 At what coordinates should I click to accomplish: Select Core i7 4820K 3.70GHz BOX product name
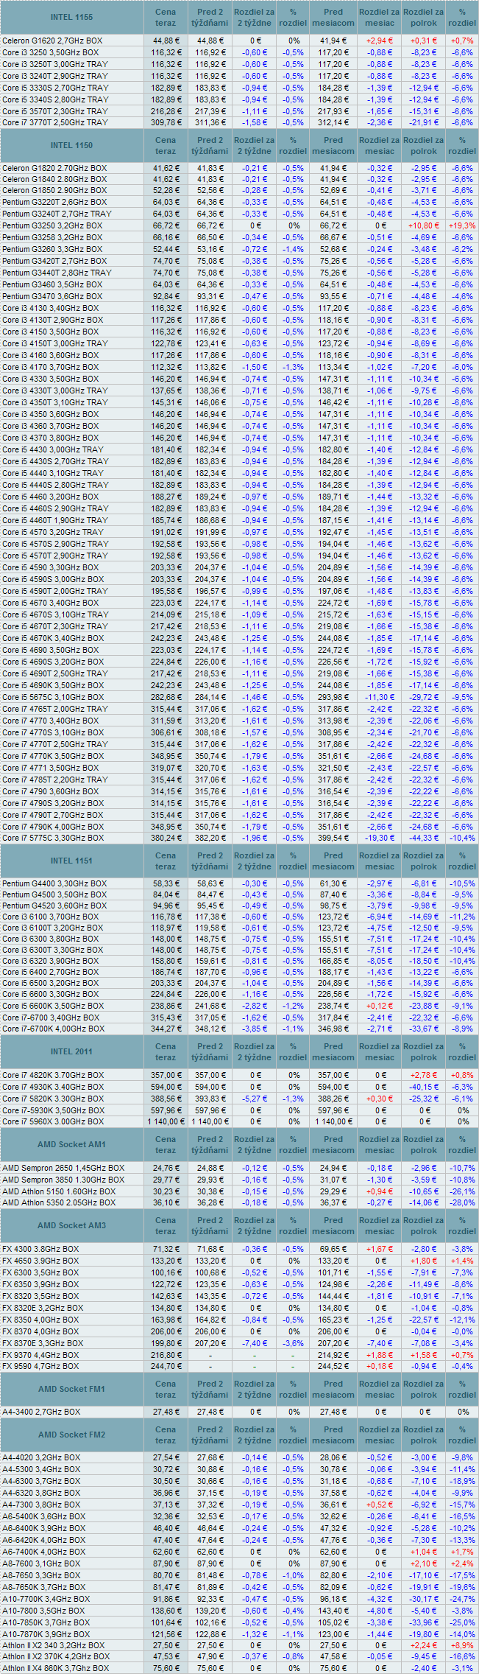53,1075
